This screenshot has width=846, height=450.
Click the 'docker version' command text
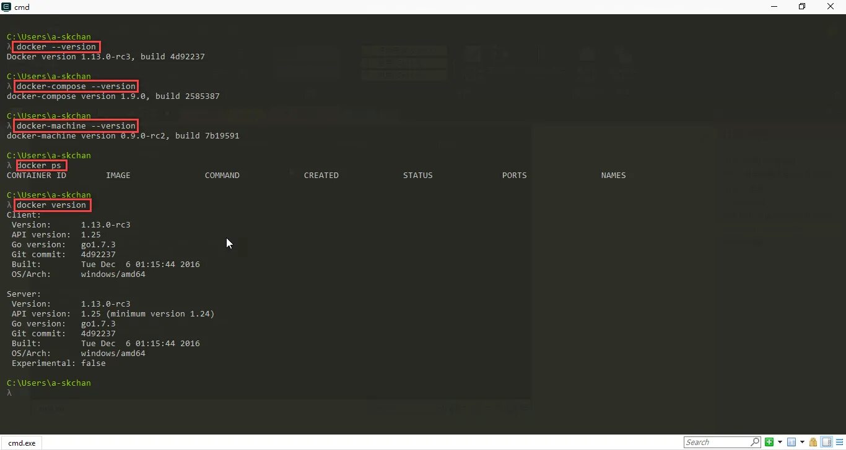coord(51,205)
